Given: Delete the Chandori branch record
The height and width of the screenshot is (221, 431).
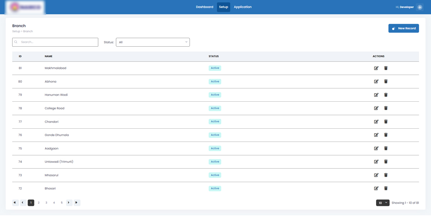Looking at the screenshot, I should point(386,121).
